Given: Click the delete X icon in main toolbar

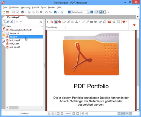Looking at the screenshot, I should click(41, 12).
